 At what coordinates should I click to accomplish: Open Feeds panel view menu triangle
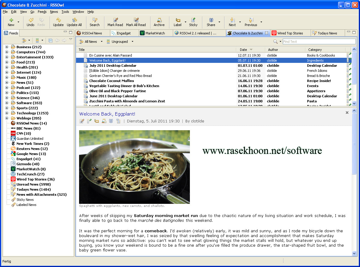pos(71,39)
